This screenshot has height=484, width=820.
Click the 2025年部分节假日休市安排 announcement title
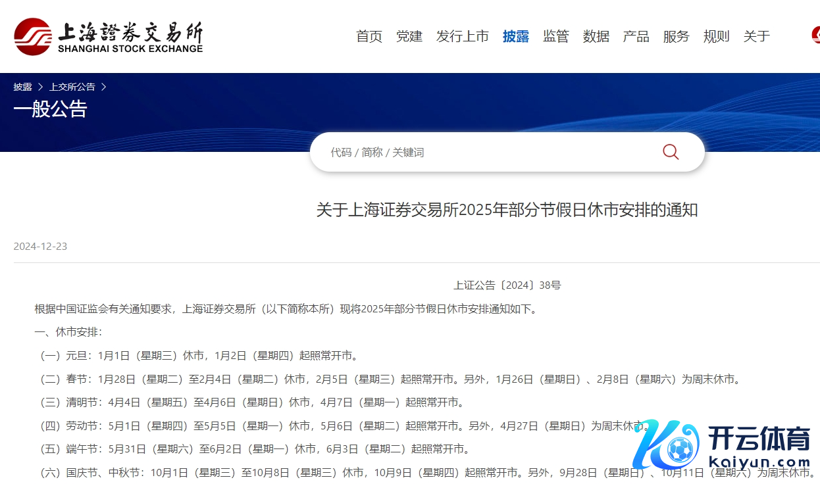click(x=507, y=210)
